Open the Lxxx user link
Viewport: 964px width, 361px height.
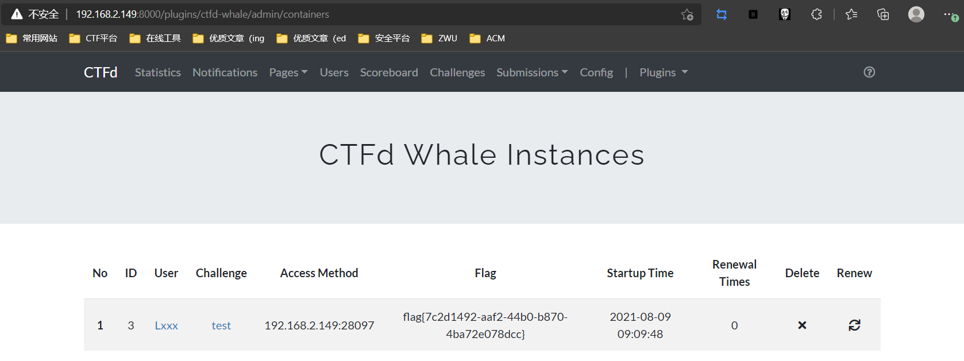point(166,325)
